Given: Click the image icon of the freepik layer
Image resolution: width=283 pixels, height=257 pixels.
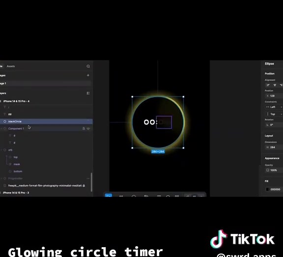Looking at the screenshot, I should [x=5, y=186].
